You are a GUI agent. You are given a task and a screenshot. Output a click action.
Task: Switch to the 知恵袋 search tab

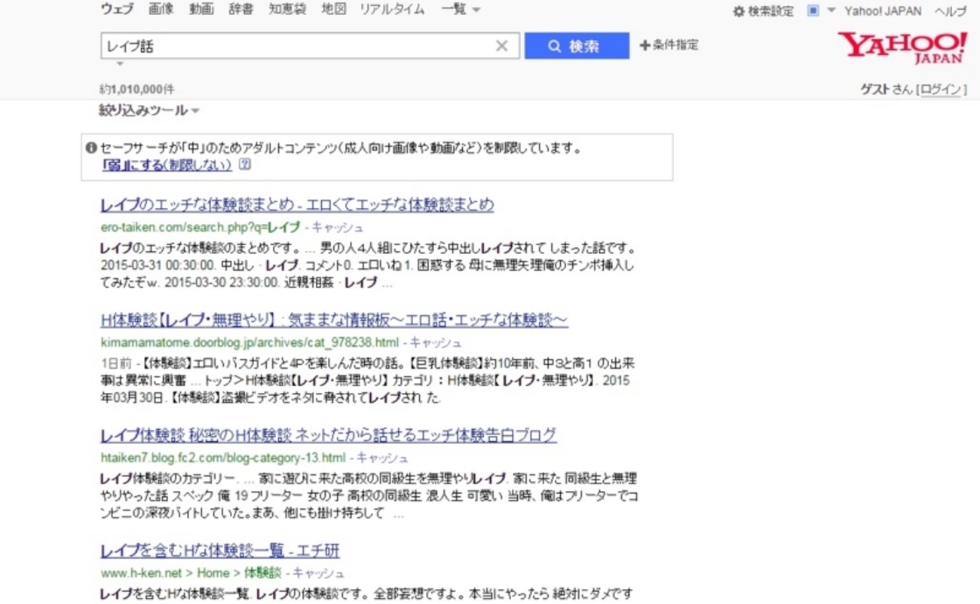[x=287, y=10]
